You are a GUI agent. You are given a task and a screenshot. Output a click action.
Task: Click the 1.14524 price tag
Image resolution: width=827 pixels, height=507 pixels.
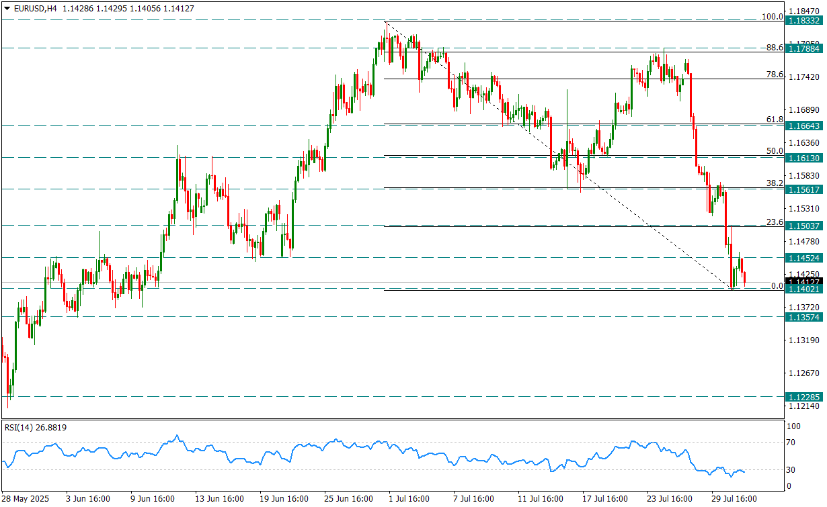point(805,258)
